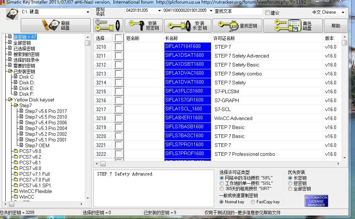This screenshot has height=219, width=355.
Task: Install long key with 安装长密钥 button
Action: (x=187, y=25)
